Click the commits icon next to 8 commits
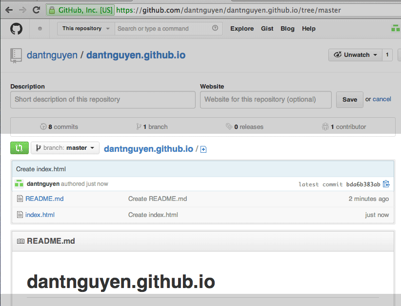 [x=43, y=126]
